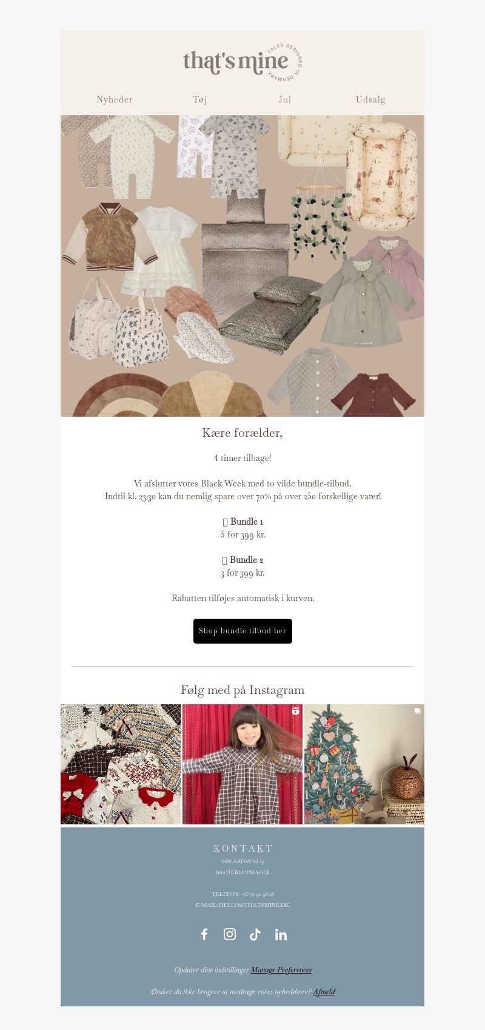Open the Tøj menu item

200,99
